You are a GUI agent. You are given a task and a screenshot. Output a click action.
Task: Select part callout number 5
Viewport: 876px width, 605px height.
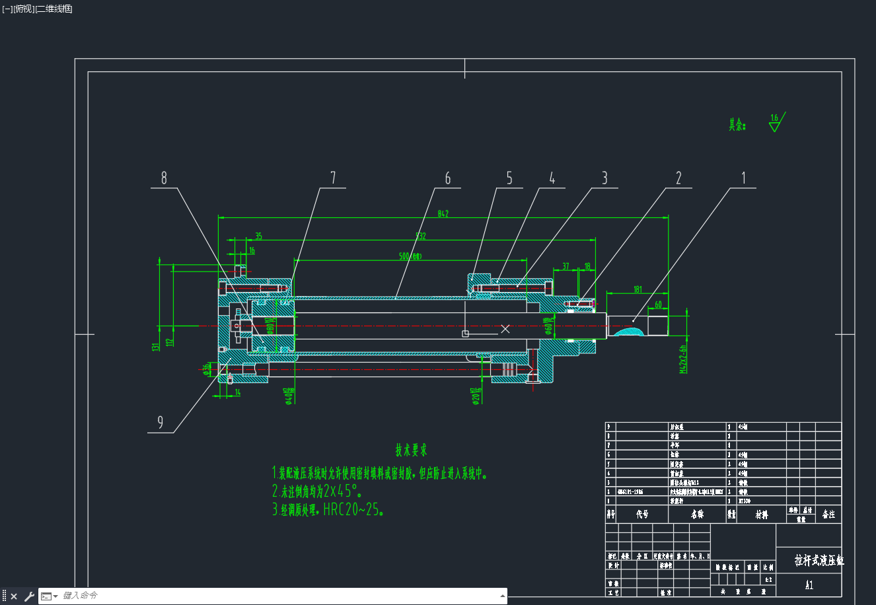click(x=509, y=178)
